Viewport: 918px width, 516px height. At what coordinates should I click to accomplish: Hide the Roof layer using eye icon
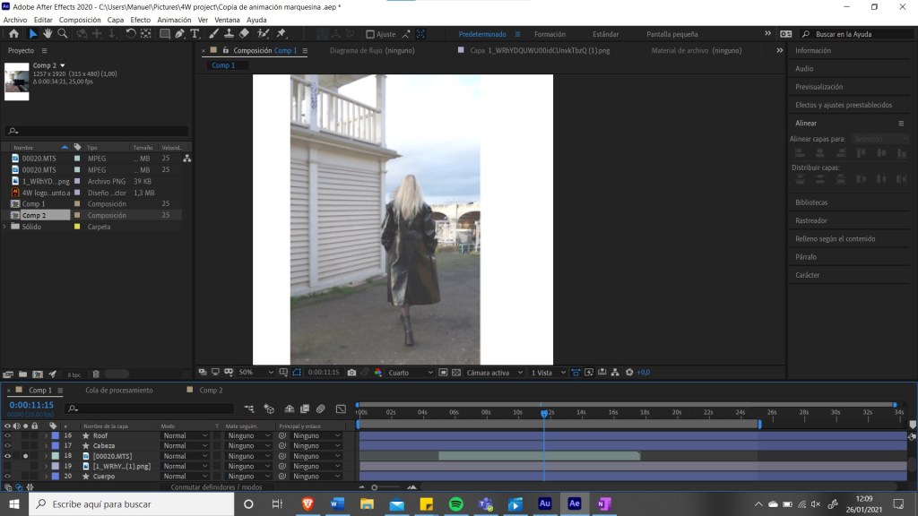(x=7, y=435)
